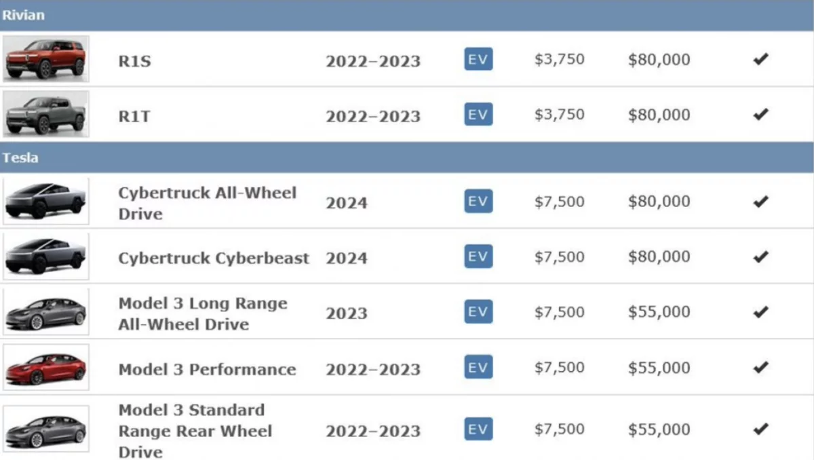Viewport: 814px width, 460px height.
Task: Click EV badge for Model 3 Performance
Action: (x=478, y=367)
